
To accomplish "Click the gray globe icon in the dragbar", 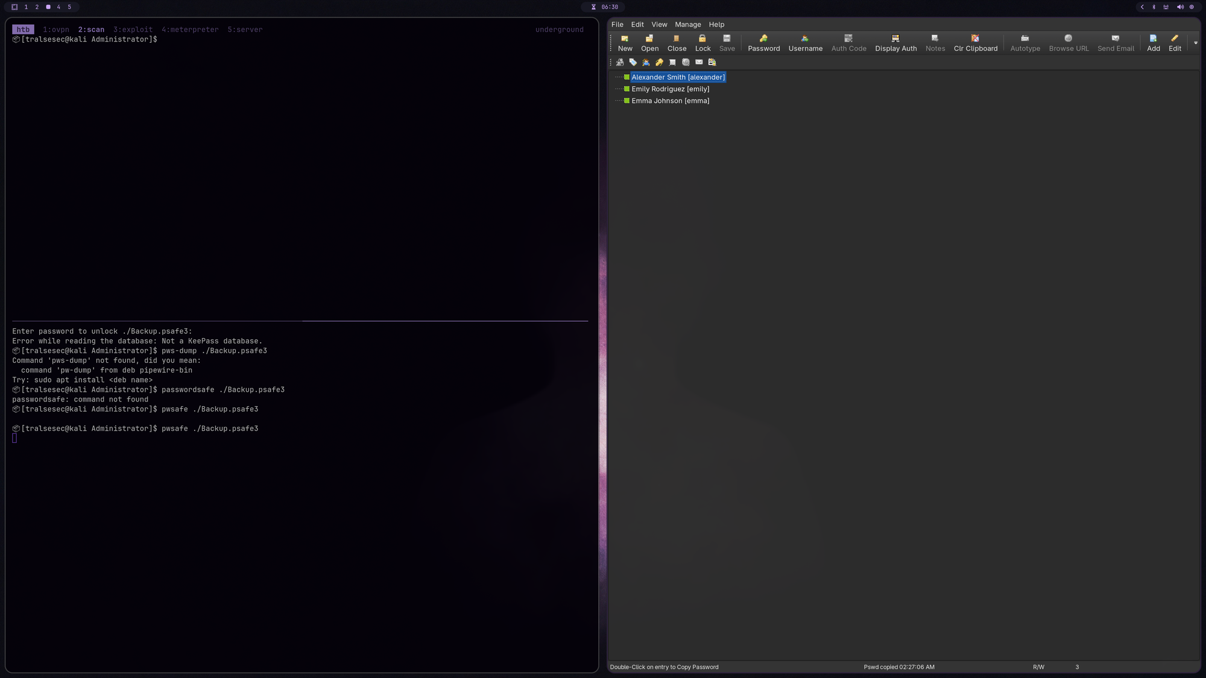I will (x=686, y=62).
